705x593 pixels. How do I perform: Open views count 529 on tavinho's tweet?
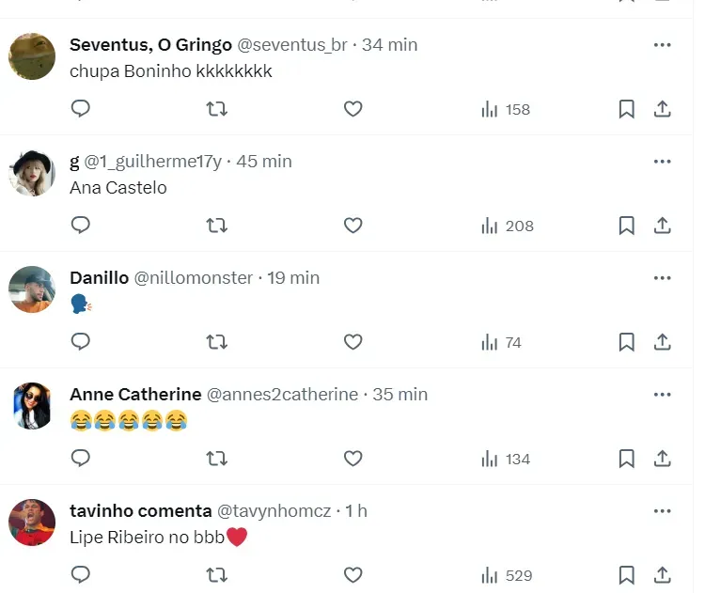[x=507, y=575]
